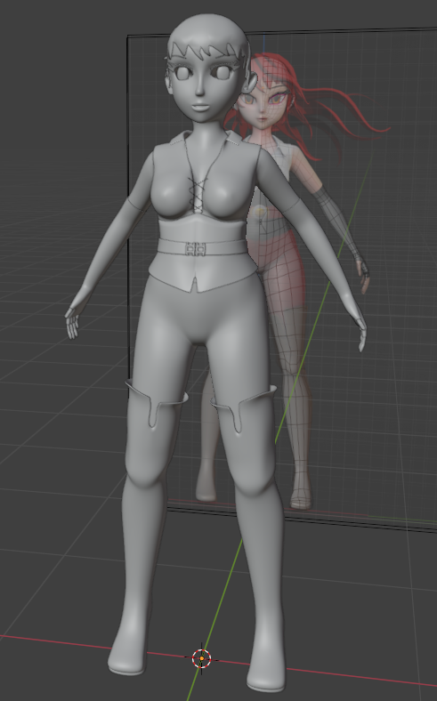Click the belt buckle on the gray model

(x=196, y=248)
